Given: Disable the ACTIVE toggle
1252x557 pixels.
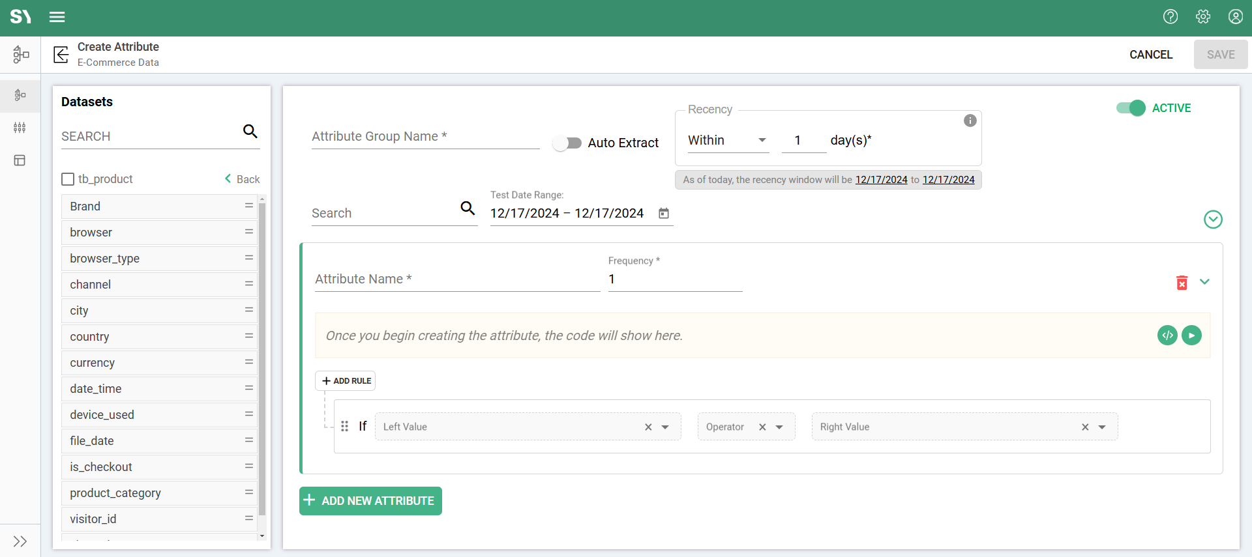Looking at the screenshot, I should pyautogui.click(x=1131, y=108).
